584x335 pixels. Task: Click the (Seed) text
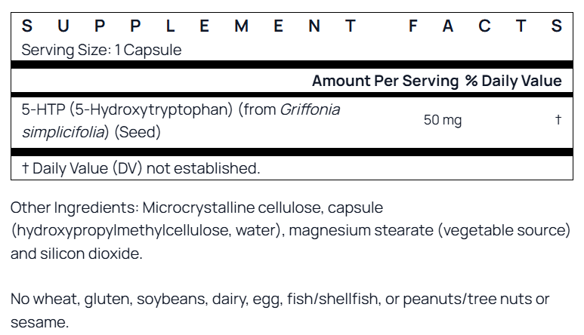(x=138, y=131)
